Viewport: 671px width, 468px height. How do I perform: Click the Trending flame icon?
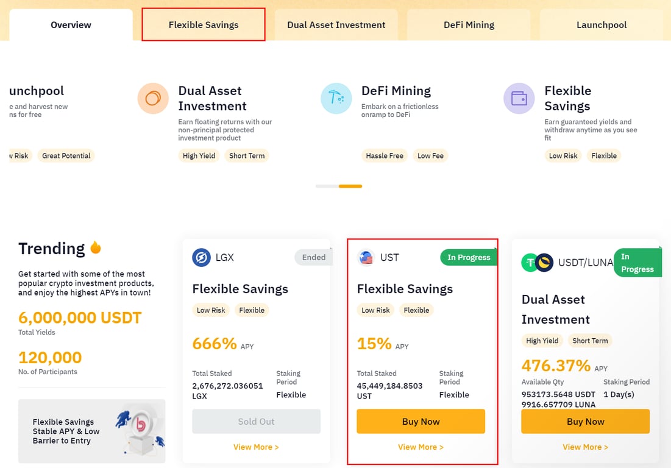point(96,248)
